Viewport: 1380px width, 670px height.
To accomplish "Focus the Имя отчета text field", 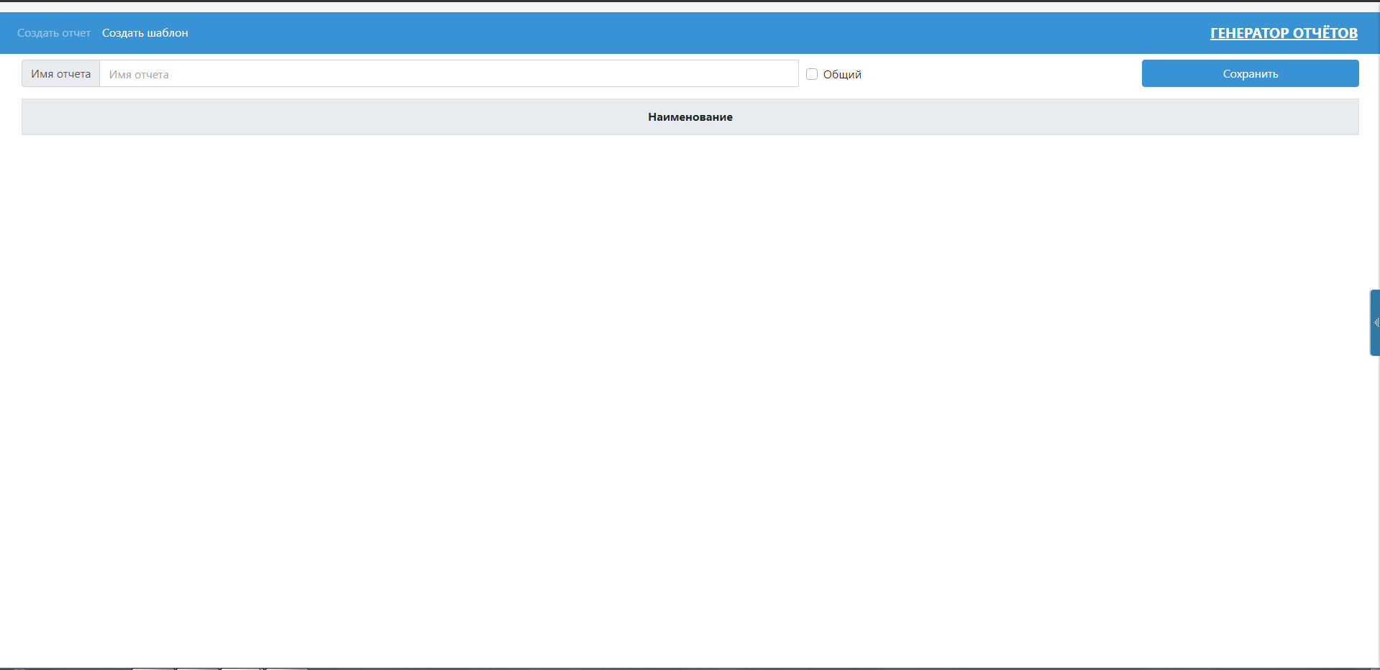I will click(x=449, y=74).
